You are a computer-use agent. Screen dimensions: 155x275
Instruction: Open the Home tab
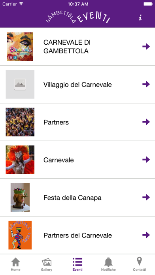coord(16,264)
